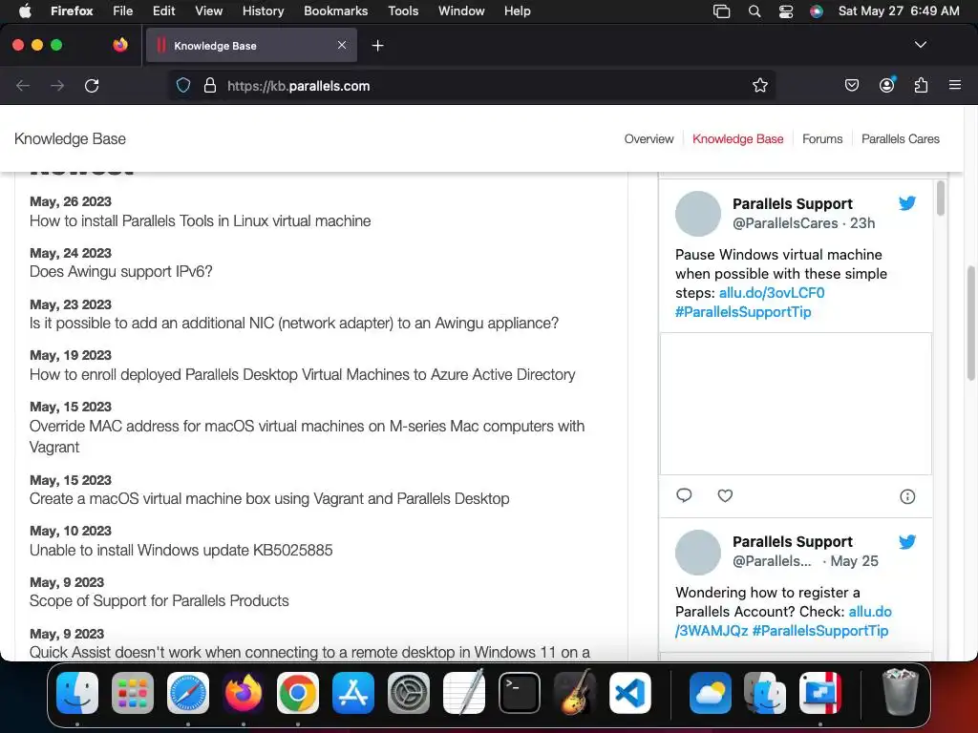Close the Knowledge Base tab
The image size is (978, 733).
click(x=342, y=45)
